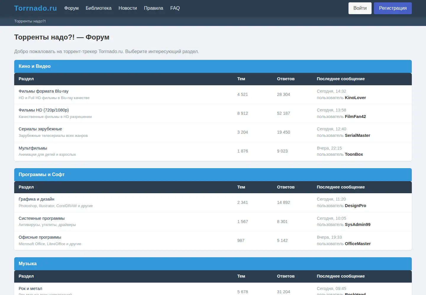Viewport: 426px width, 295px height.
Task: Click the Войти button
Action: [360, 8]
